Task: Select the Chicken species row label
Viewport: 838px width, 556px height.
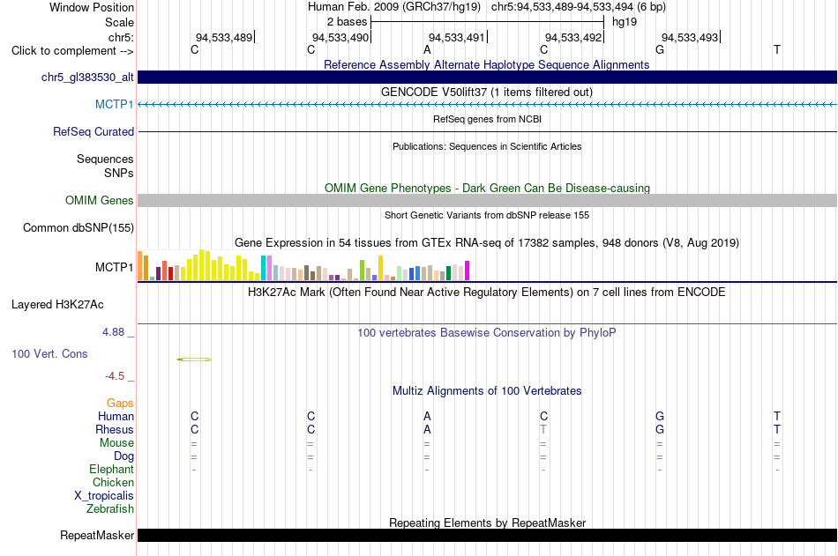Action: [113, 482]
